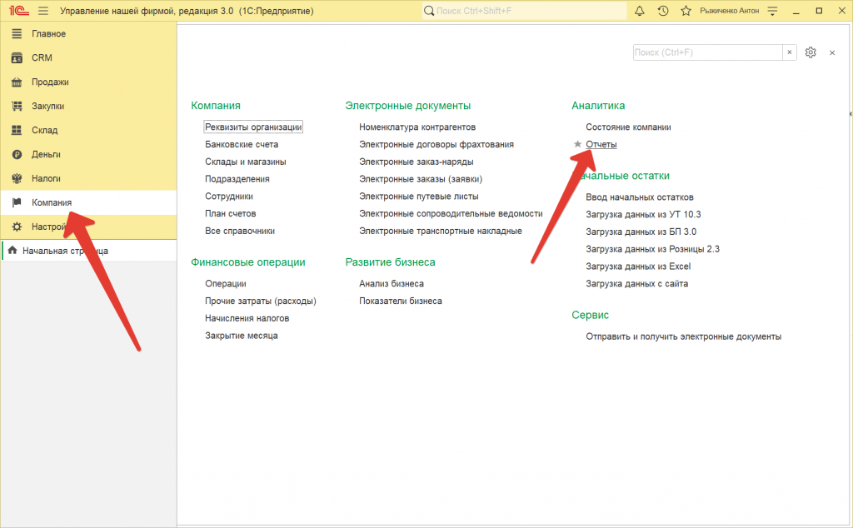Open Реквизиты организации link
This screenshot has width=853, height=528.
pyautogui.click(x=253, y=127)
